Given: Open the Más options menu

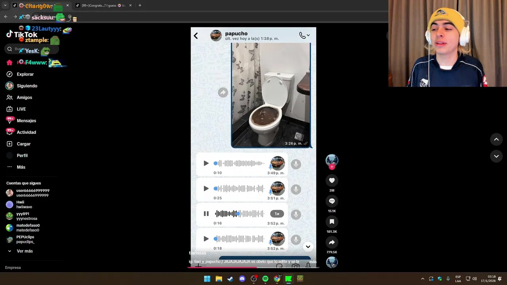Looking at the screenshot, I should coord(21,167).
